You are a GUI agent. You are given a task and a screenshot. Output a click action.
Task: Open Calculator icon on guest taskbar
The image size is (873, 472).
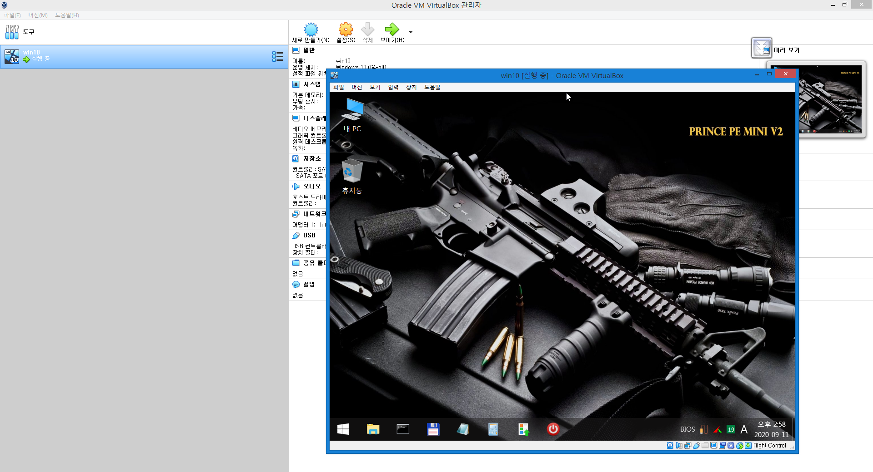[x=493, y=429]
